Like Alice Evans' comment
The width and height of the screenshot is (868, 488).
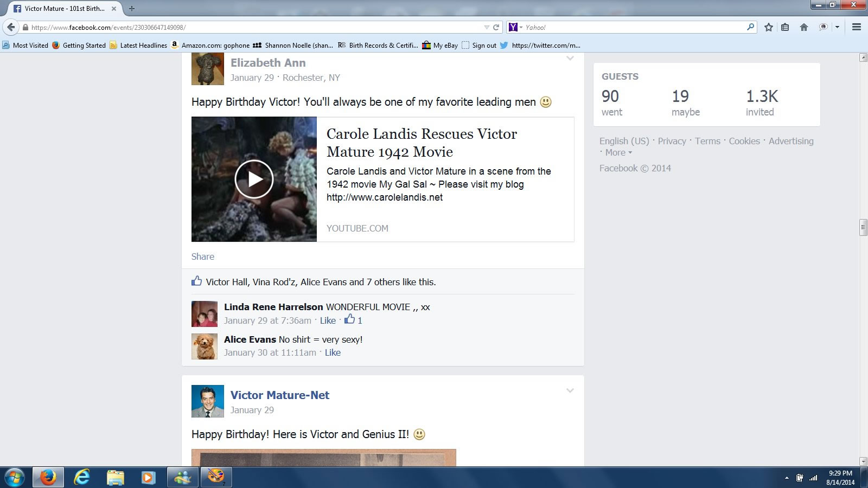(333, 352)
